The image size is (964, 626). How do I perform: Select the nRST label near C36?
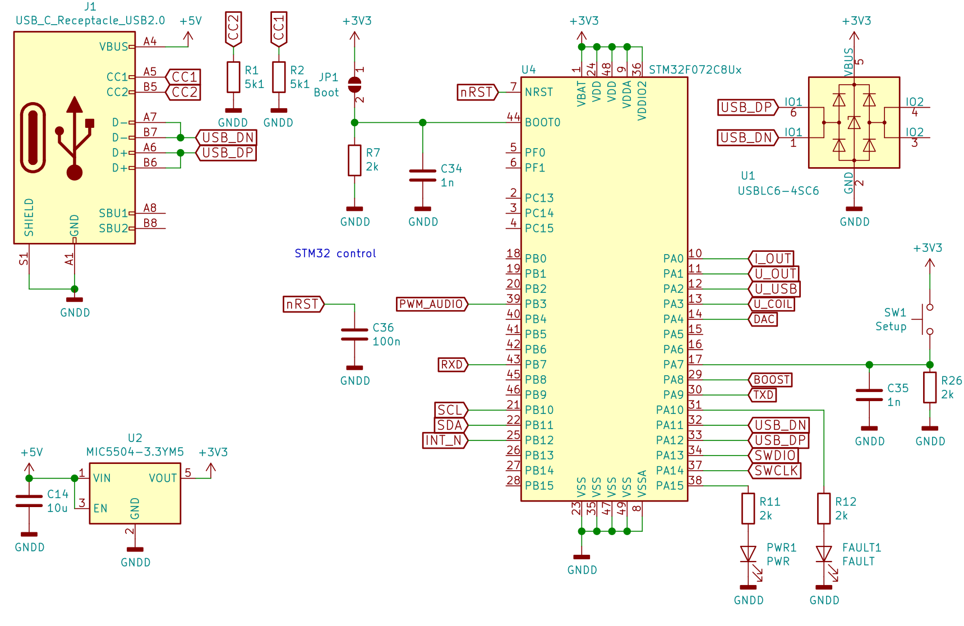[x=303, y=304]
